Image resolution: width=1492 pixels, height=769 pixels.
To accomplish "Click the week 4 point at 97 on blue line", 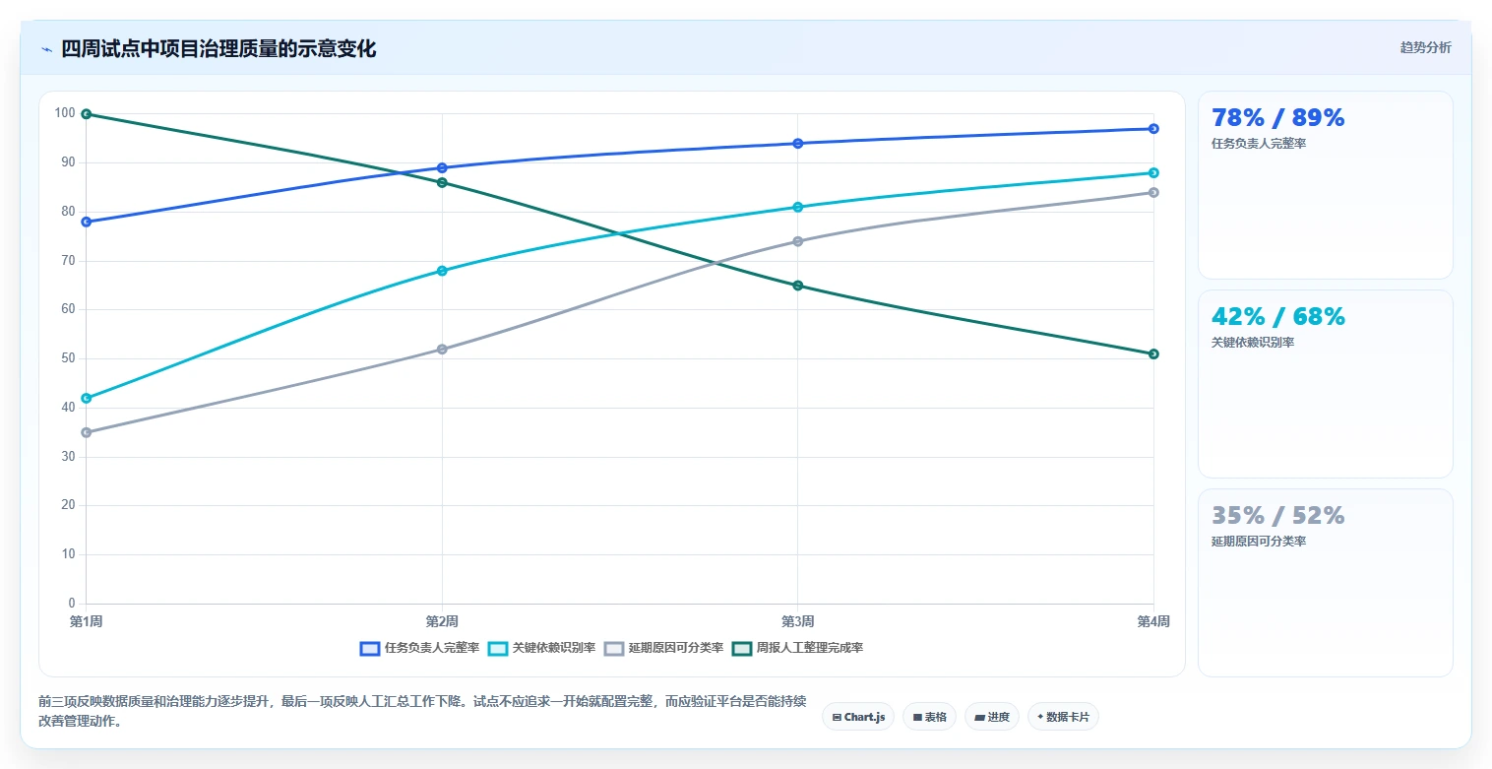I will tap(1153, 129).
